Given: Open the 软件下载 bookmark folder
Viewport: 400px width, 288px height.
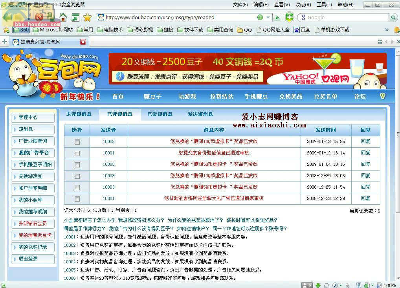Looking at the screenshot, I should click(x=190, y=30).
